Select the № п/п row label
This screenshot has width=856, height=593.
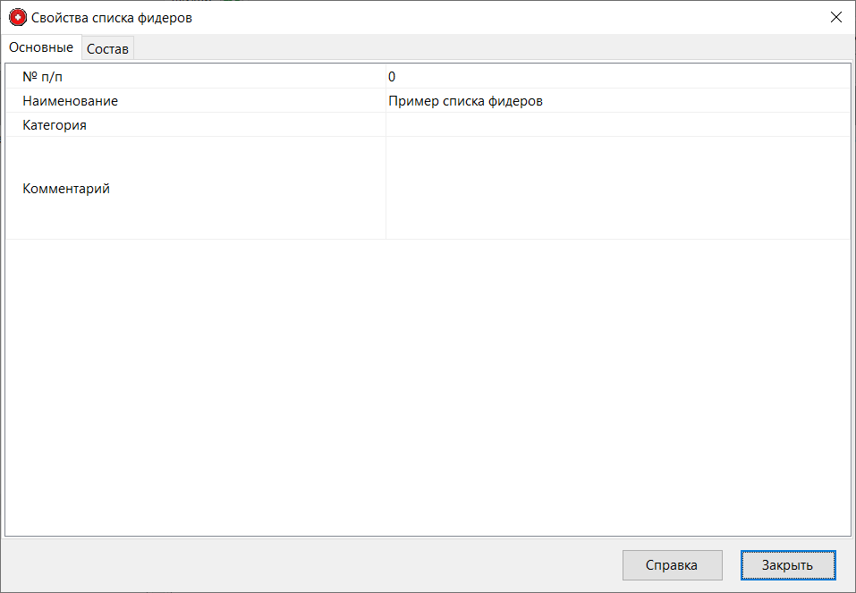pyautogui.click(x=43, y=77)
